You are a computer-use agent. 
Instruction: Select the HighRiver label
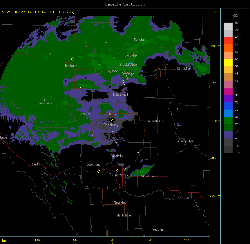[x=125, y=215]
